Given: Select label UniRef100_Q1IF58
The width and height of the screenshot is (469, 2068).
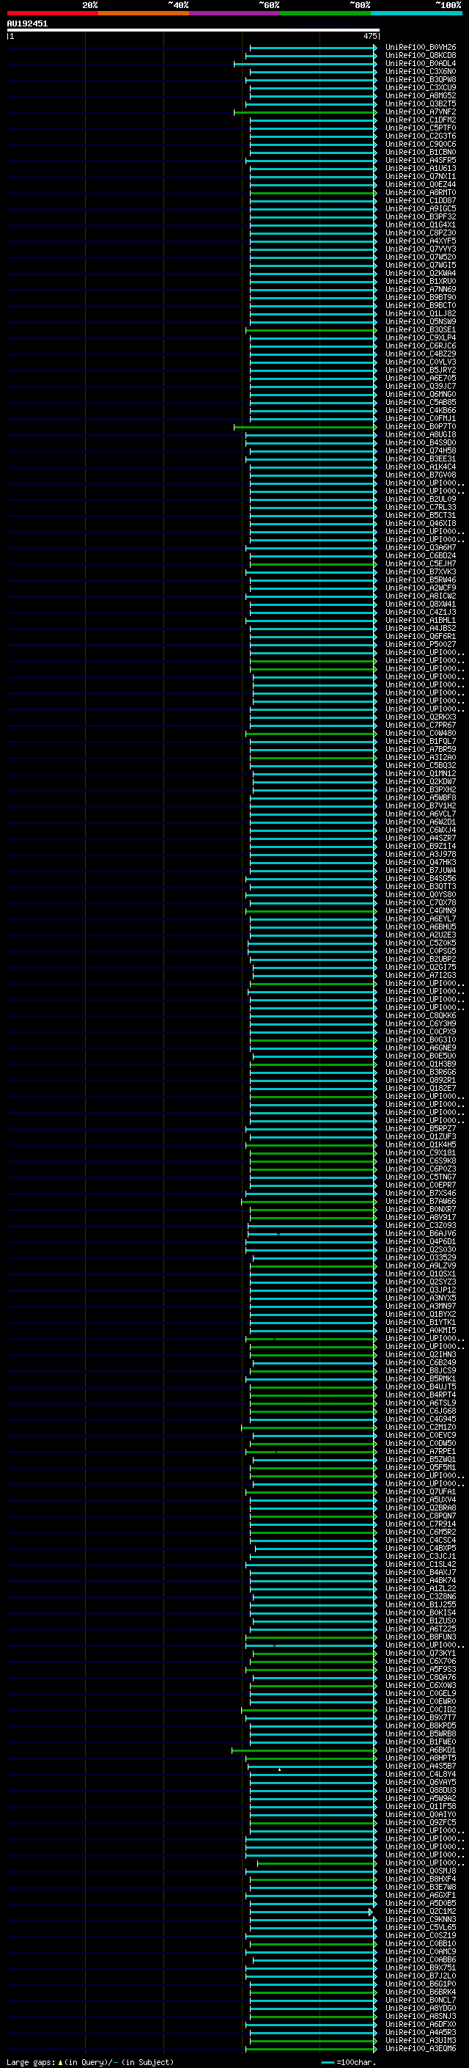Looking at the screenshot, I should [421, 1806].
